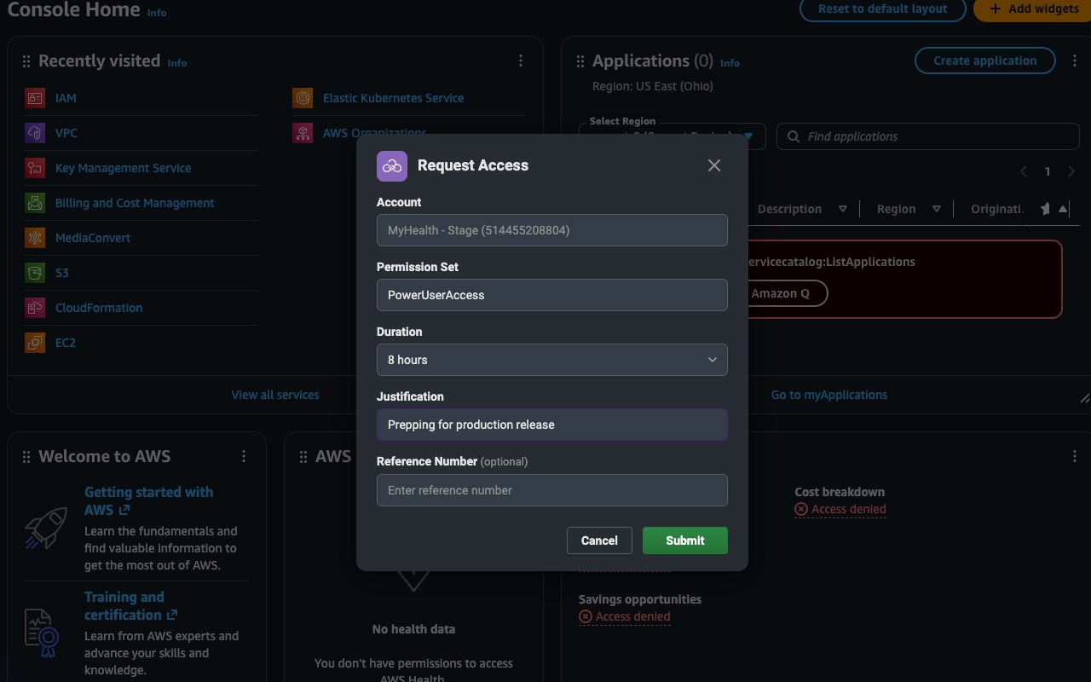
Task: Sort by the Region column arrow
Action: [936, 209]
